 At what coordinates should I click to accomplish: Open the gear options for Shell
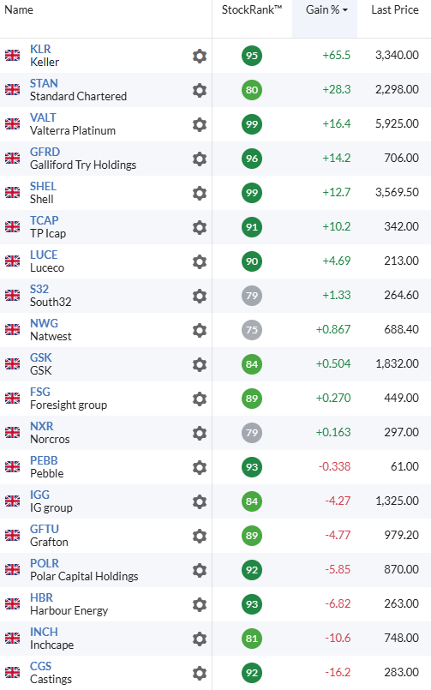[x=200, y=193]
